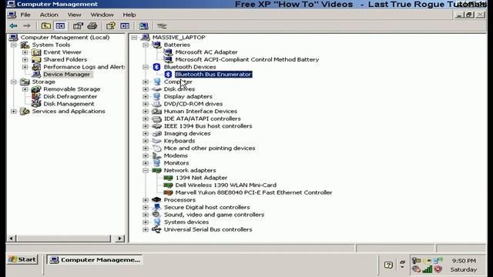Open the View menu
493x277 pixels.
point(74,15)
